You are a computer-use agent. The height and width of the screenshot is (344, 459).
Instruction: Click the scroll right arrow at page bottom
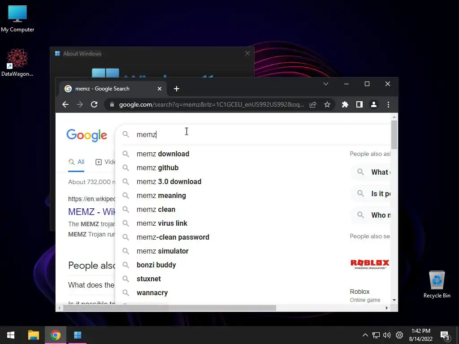(387, 308)
